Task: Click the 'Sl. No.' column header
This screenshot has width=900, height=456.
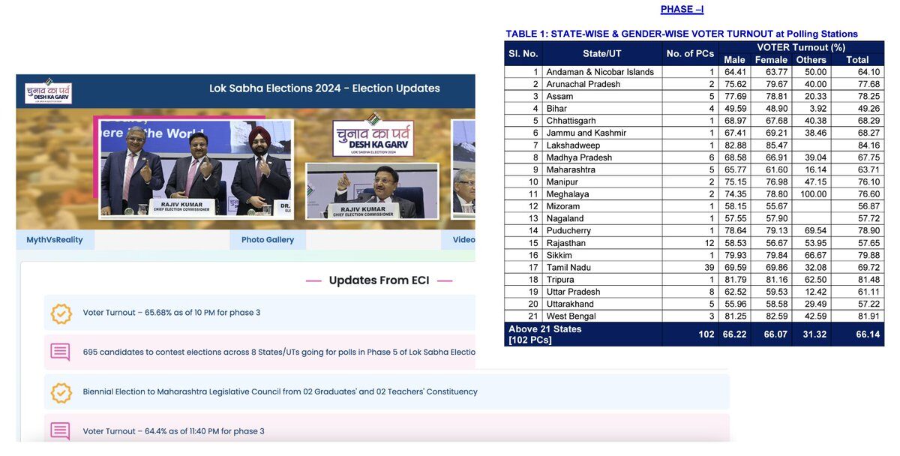Action: click(523, 53)
